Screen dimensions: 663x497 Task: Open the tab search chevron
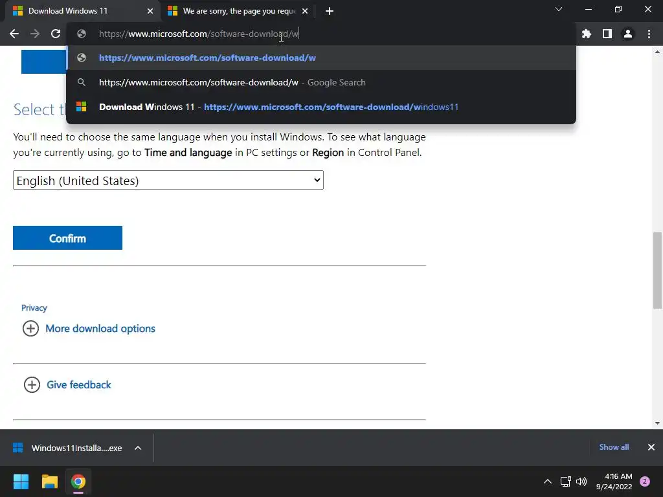point(559,9)
